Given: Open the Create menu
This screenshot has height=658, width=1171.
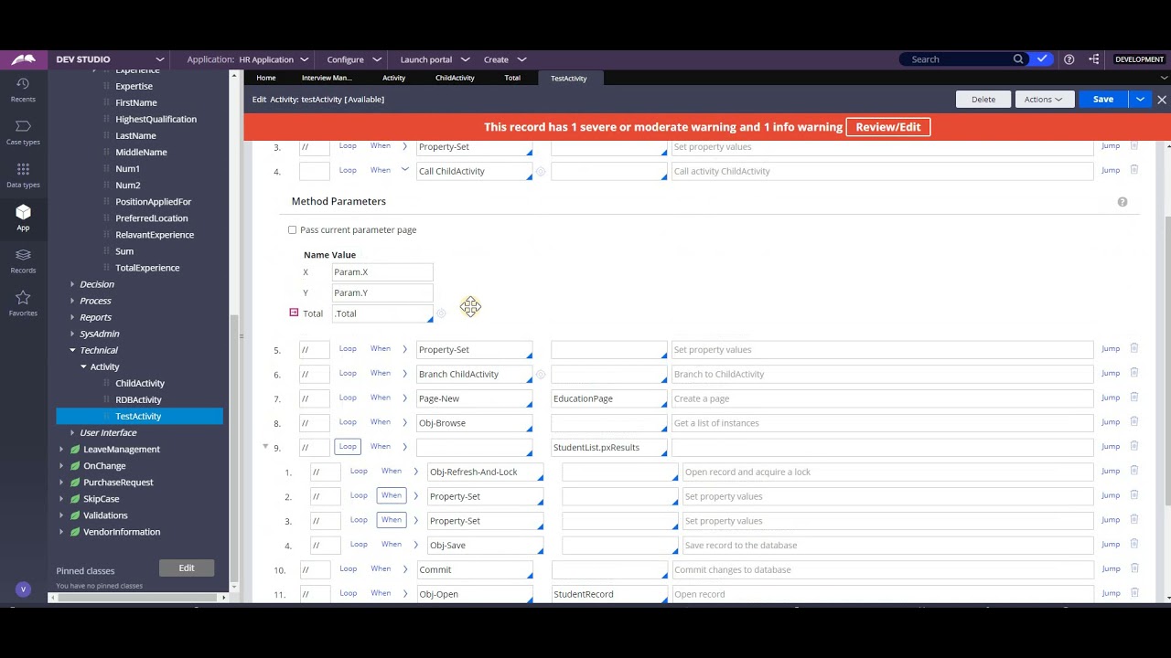Looking at the screenshot, I should [505, 59].
